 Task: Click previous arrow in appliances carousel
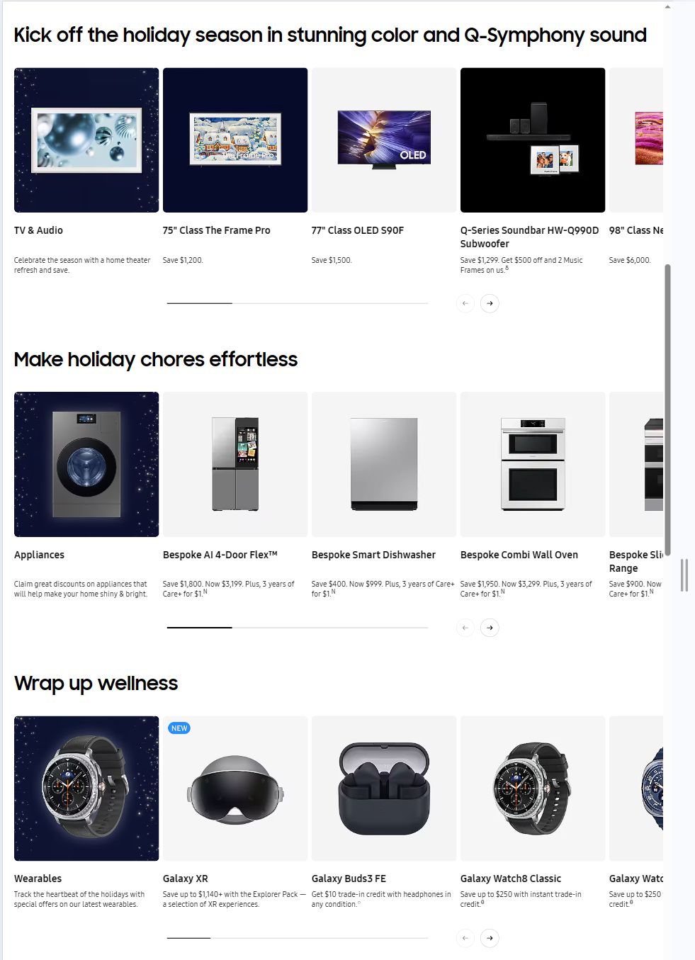coord(465,628)
